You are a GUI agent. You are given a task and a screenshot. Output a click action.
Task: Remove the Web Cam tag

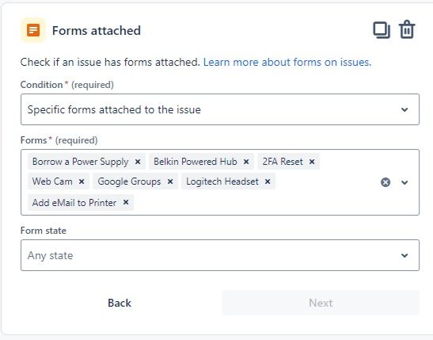82,181
